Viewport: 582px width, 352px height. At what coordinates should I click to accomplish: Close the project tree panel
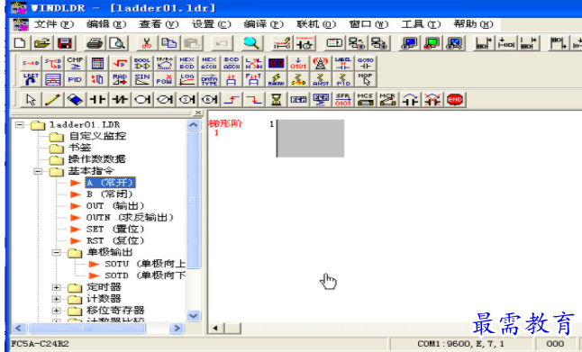coord(198,113)
